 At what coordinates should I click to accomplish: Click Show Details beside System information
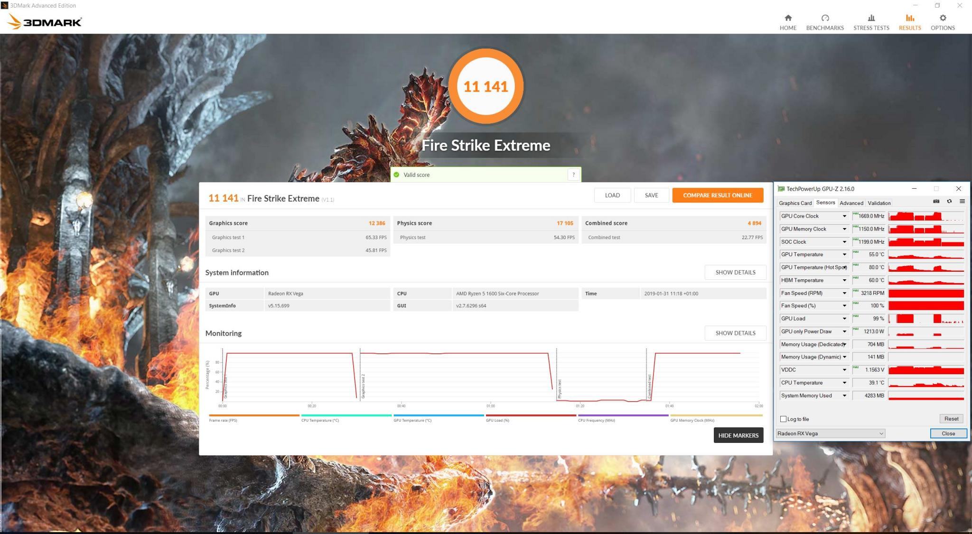click(735, 273)
